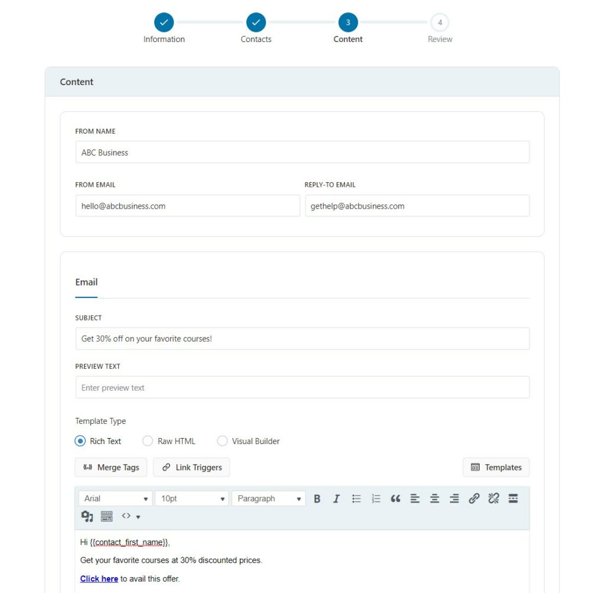Go to the Review step label
Screen dimensions: 605x593
(x=440, y=39)
